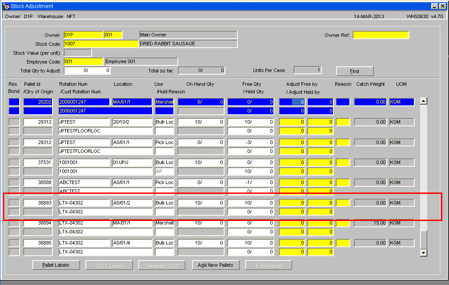The image size is (449, 285).
Task: Click location 20/10/2 cell
Action: pyautogui.click(x=132, y=122)
